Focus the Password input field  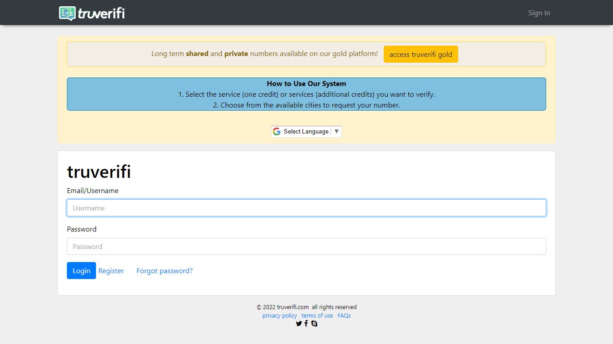[306, 246]
